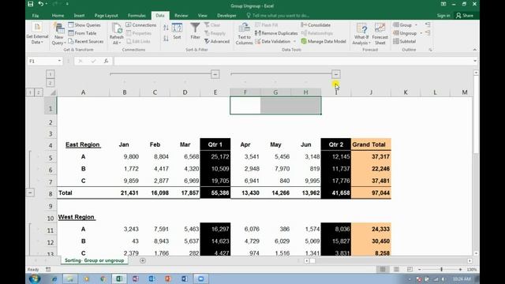Show row outline level 1

(30, 92)
